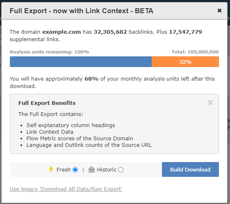
Task: Click the Full Export Benefits heading
Action: pos(47,103)
